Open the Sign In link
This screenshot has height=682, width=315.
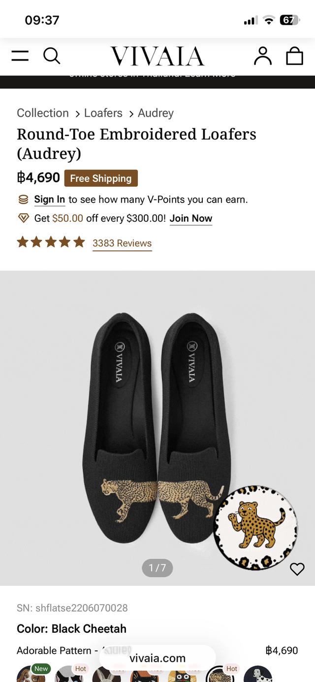click(49, 199)
